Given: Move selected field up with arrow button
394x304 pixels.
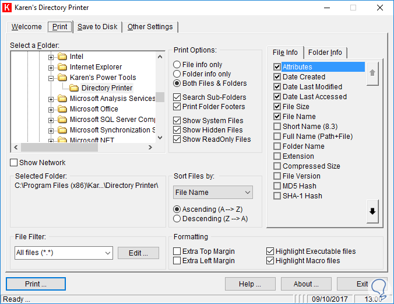Looking at the screenshot, I should click(x=372, y=74).
